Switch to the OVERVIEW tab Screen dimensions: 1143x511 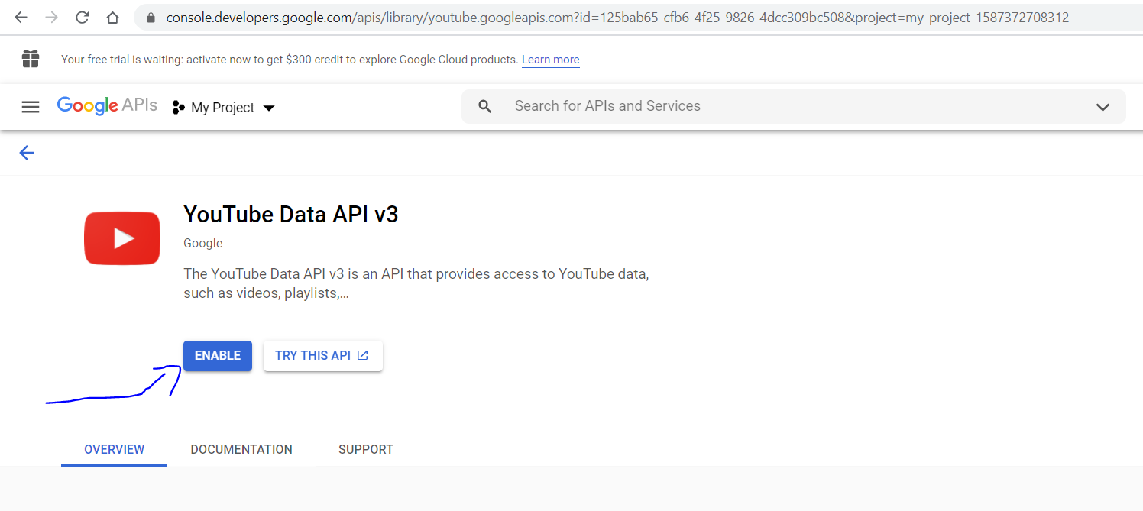tap(114, 449)
